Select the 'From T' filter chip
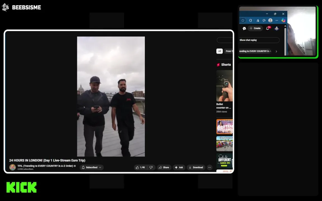322x201 pixels. pyautogui.click(x=229, y=51)
